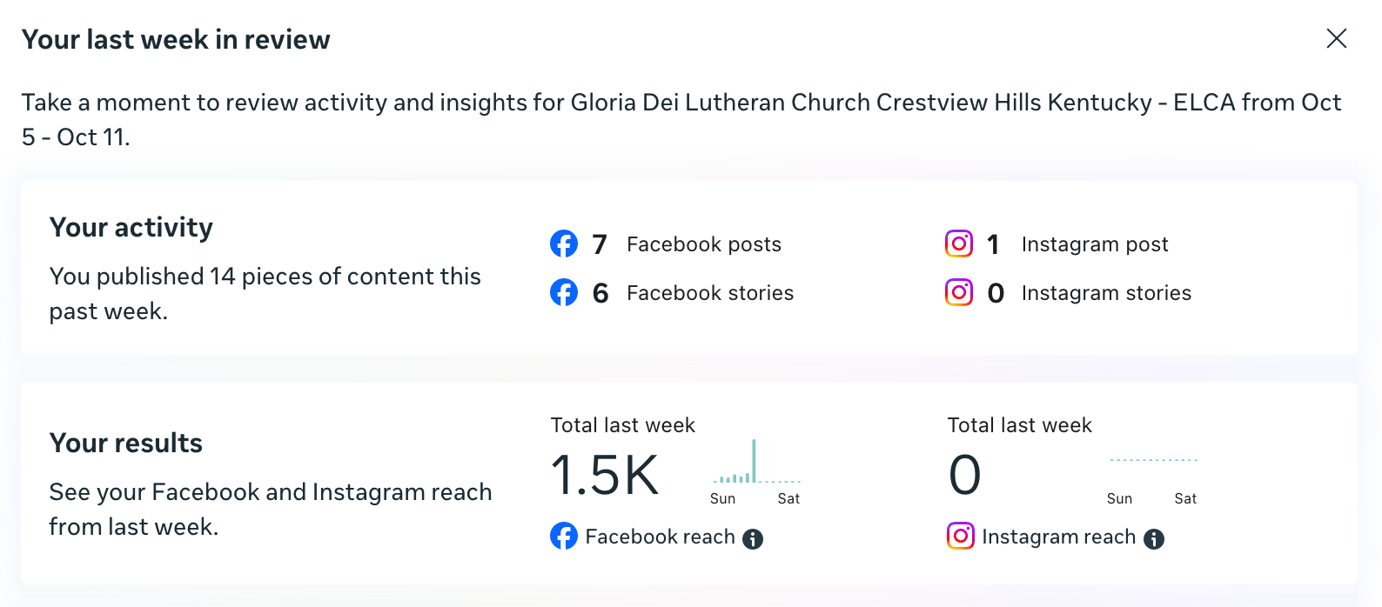
Task: Click the Facebook posts label
Action: 703,244
